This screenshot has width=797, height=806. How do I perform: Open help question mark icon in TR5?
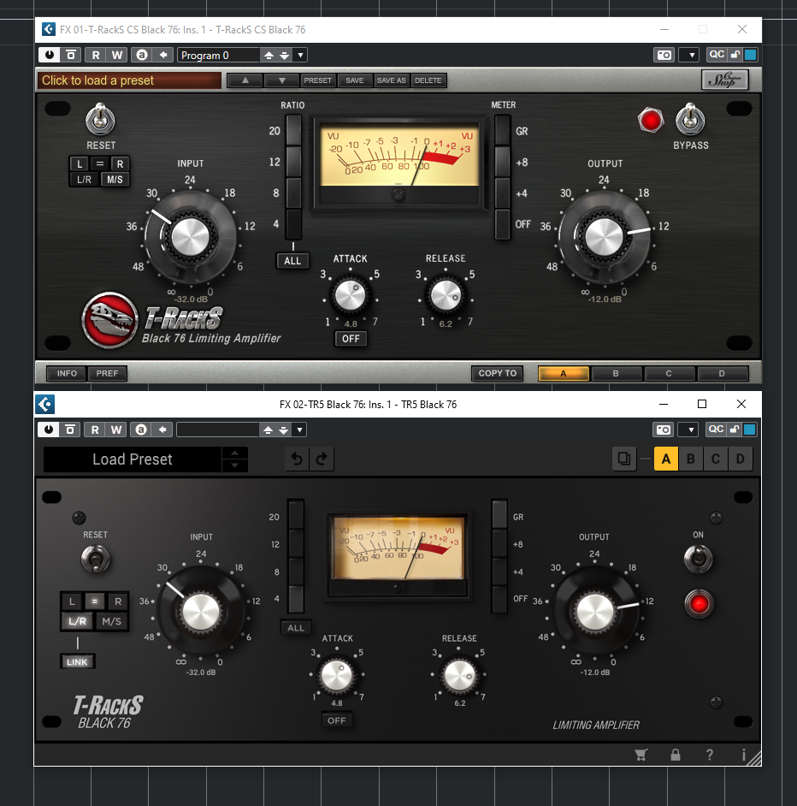[x=710, y=755]
